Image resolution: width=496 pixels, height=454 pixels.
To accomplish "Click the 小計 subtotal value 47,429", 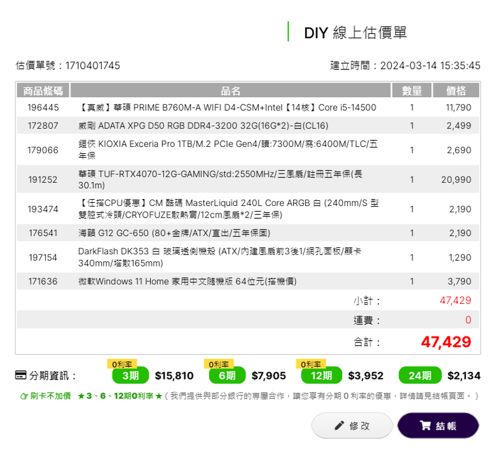I will [455, 300].
